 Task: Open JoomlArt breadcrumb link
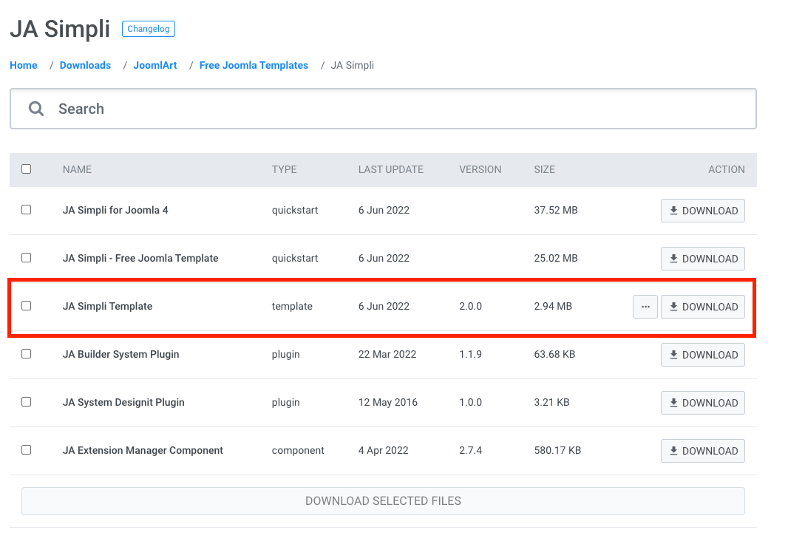[155, 65]
